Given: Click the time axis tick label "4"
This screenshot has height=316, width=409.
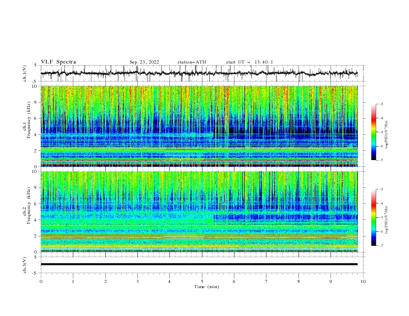Looking at the screenshot, I should point(169,281).
